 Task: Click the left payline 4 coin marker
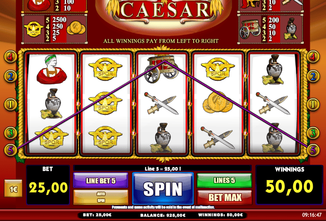[10, 57]
